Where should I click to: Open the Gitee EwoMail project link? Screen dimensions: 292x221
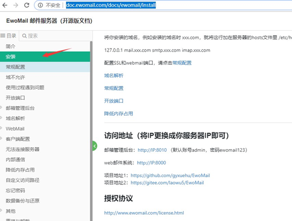(167, 182)
